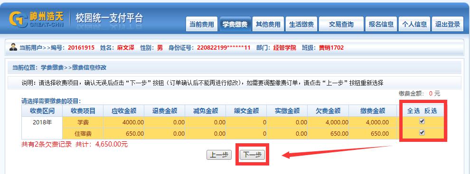
Task: Open the 交易查询 tab
Action: 341,24
